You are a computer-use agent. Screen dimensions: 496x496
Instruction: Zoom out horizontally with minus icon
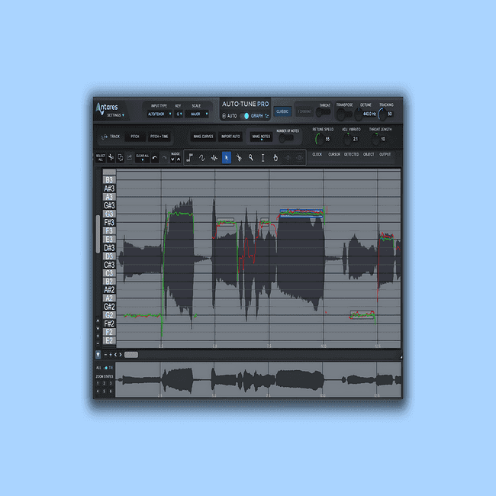105,355
